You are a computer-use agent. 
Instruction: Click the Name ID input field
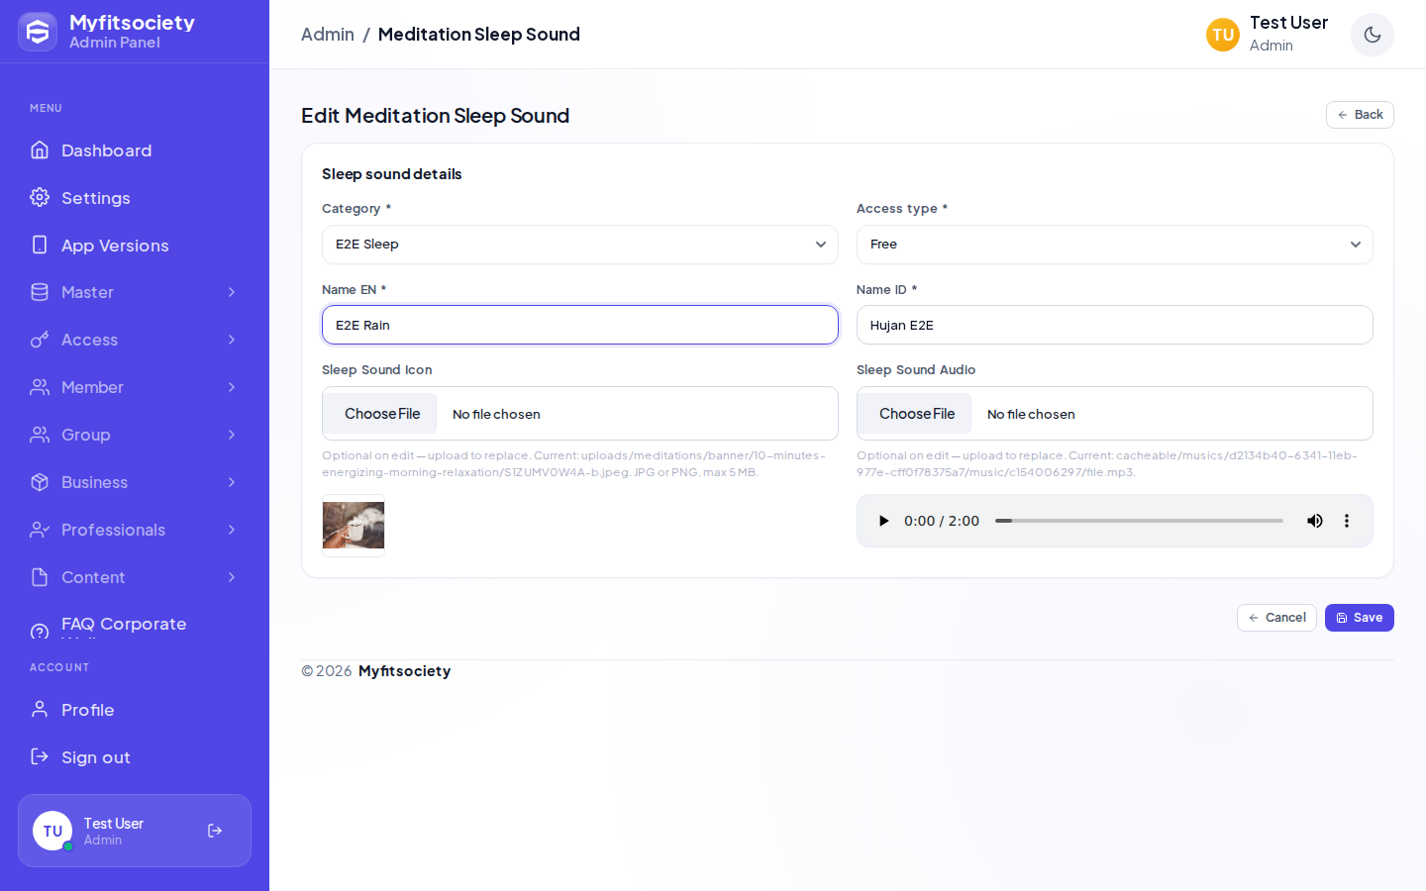(1115, 325)
